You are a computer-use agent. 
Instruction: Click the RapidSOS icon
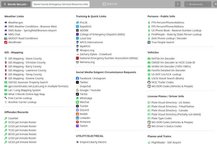(77, 26)
